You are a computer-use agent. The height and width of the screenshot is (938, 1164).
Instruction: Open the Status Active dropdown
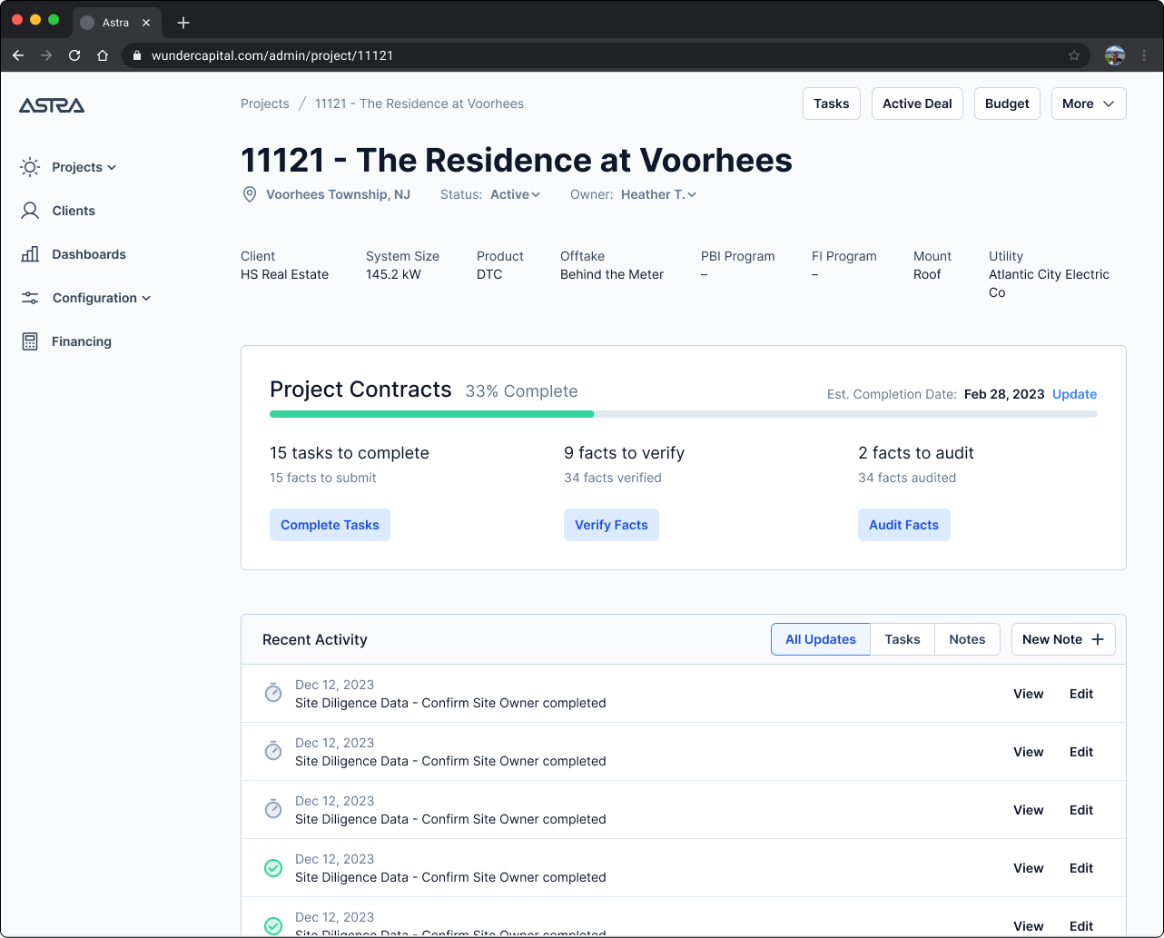tap(515, 194)
